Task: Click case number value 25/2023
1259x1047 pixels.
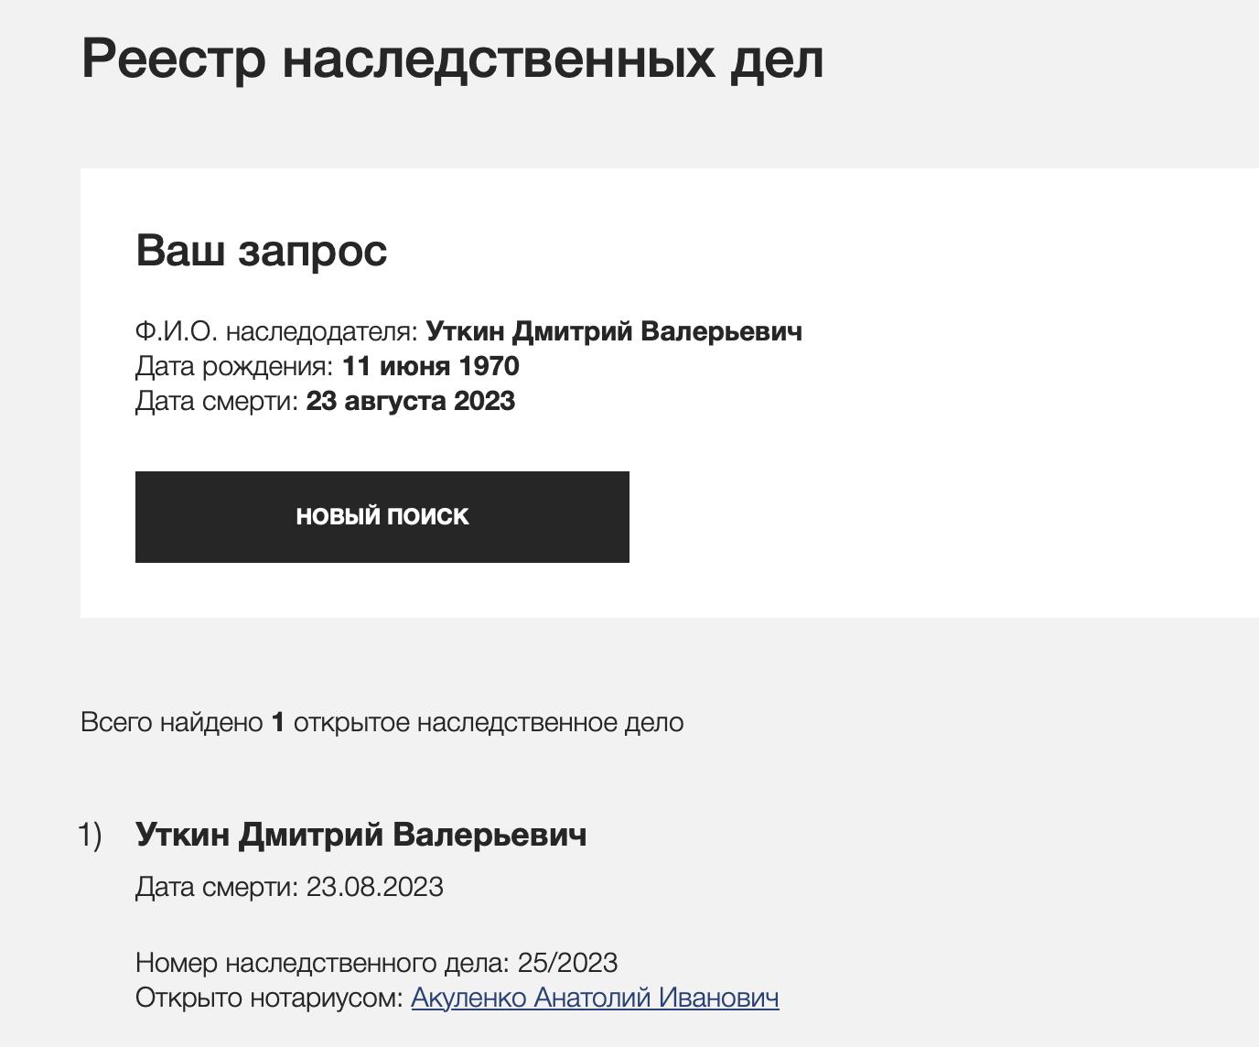Action: click(567, 963)
